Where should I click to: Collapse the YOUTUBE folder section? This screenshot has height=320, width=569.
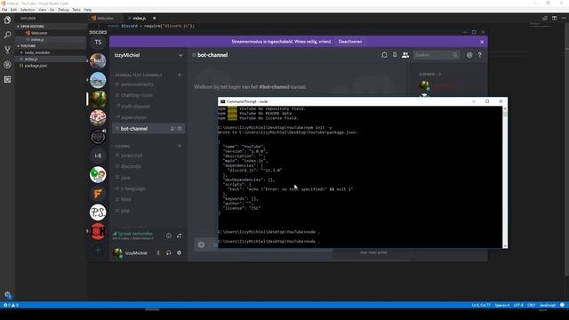coord(28,46)
